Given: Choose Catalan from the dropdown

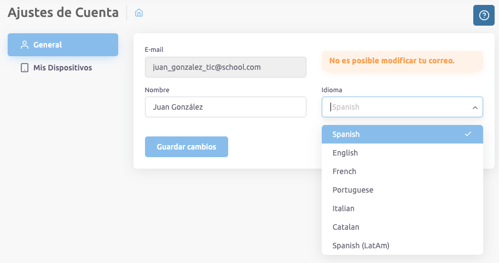Looking at the screenshot, I should [346, 227].
